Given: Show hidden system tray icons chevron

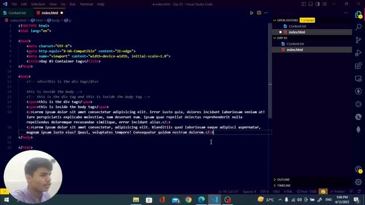Looking at the screenshot, I should click(x=280, y=200).
